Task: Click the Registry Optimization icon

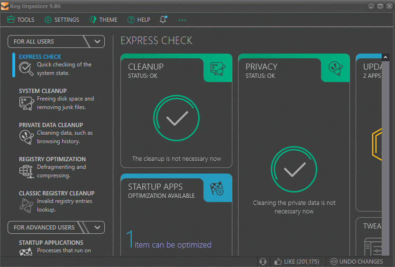Action: (x=27, y=172)
